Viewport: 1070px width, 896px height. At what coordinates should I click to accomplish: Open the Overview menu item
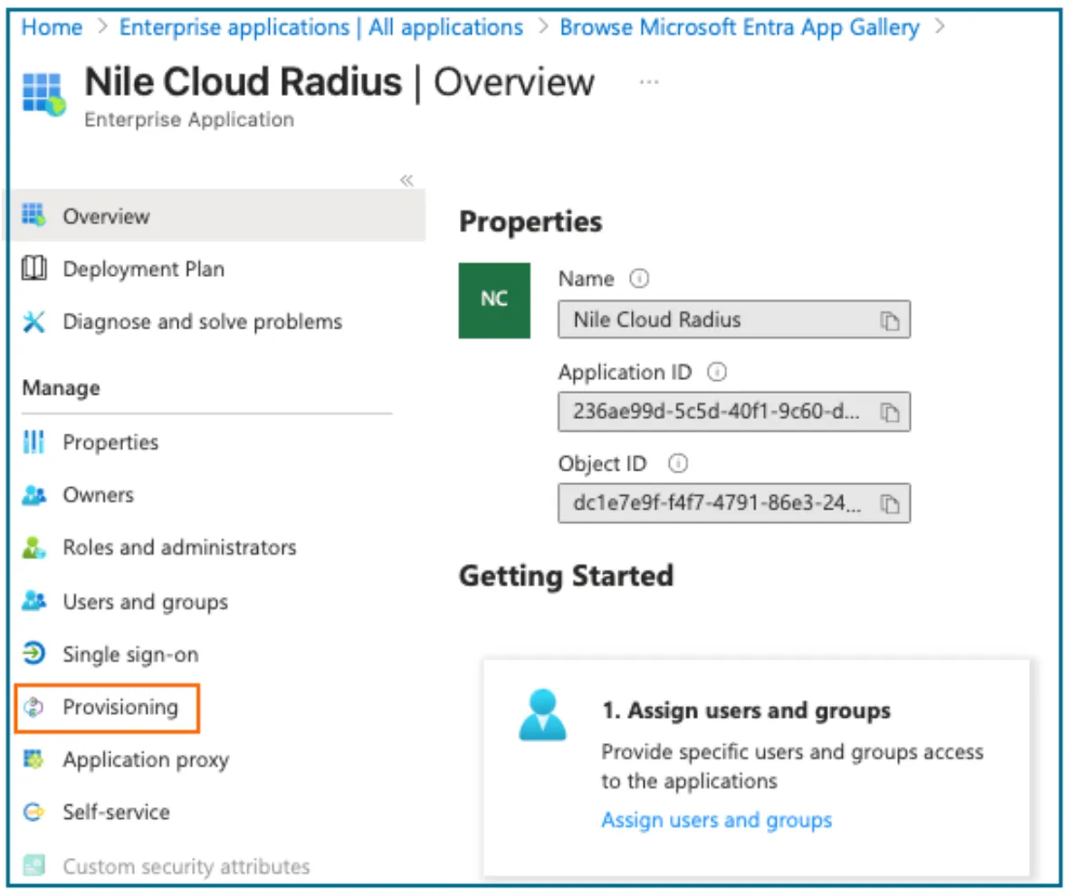click(x=217, y=215)
